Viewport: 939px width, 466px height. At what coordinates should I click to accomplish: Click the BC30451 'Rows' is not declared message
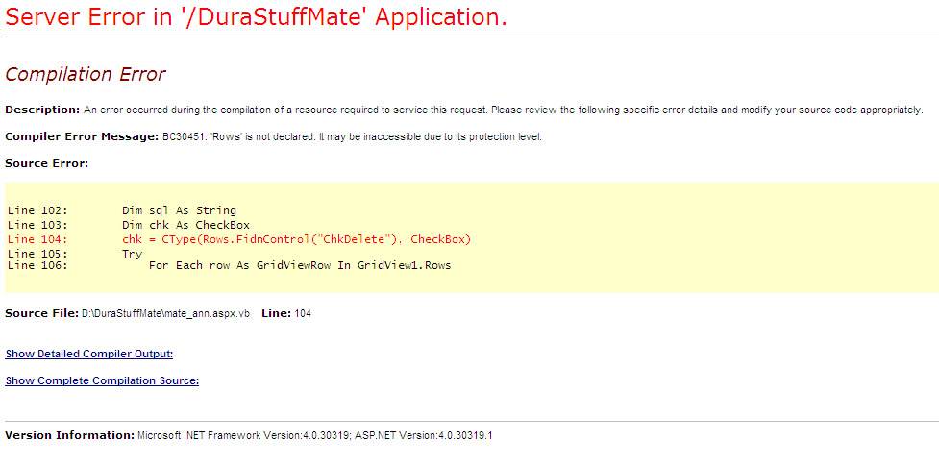352,137
